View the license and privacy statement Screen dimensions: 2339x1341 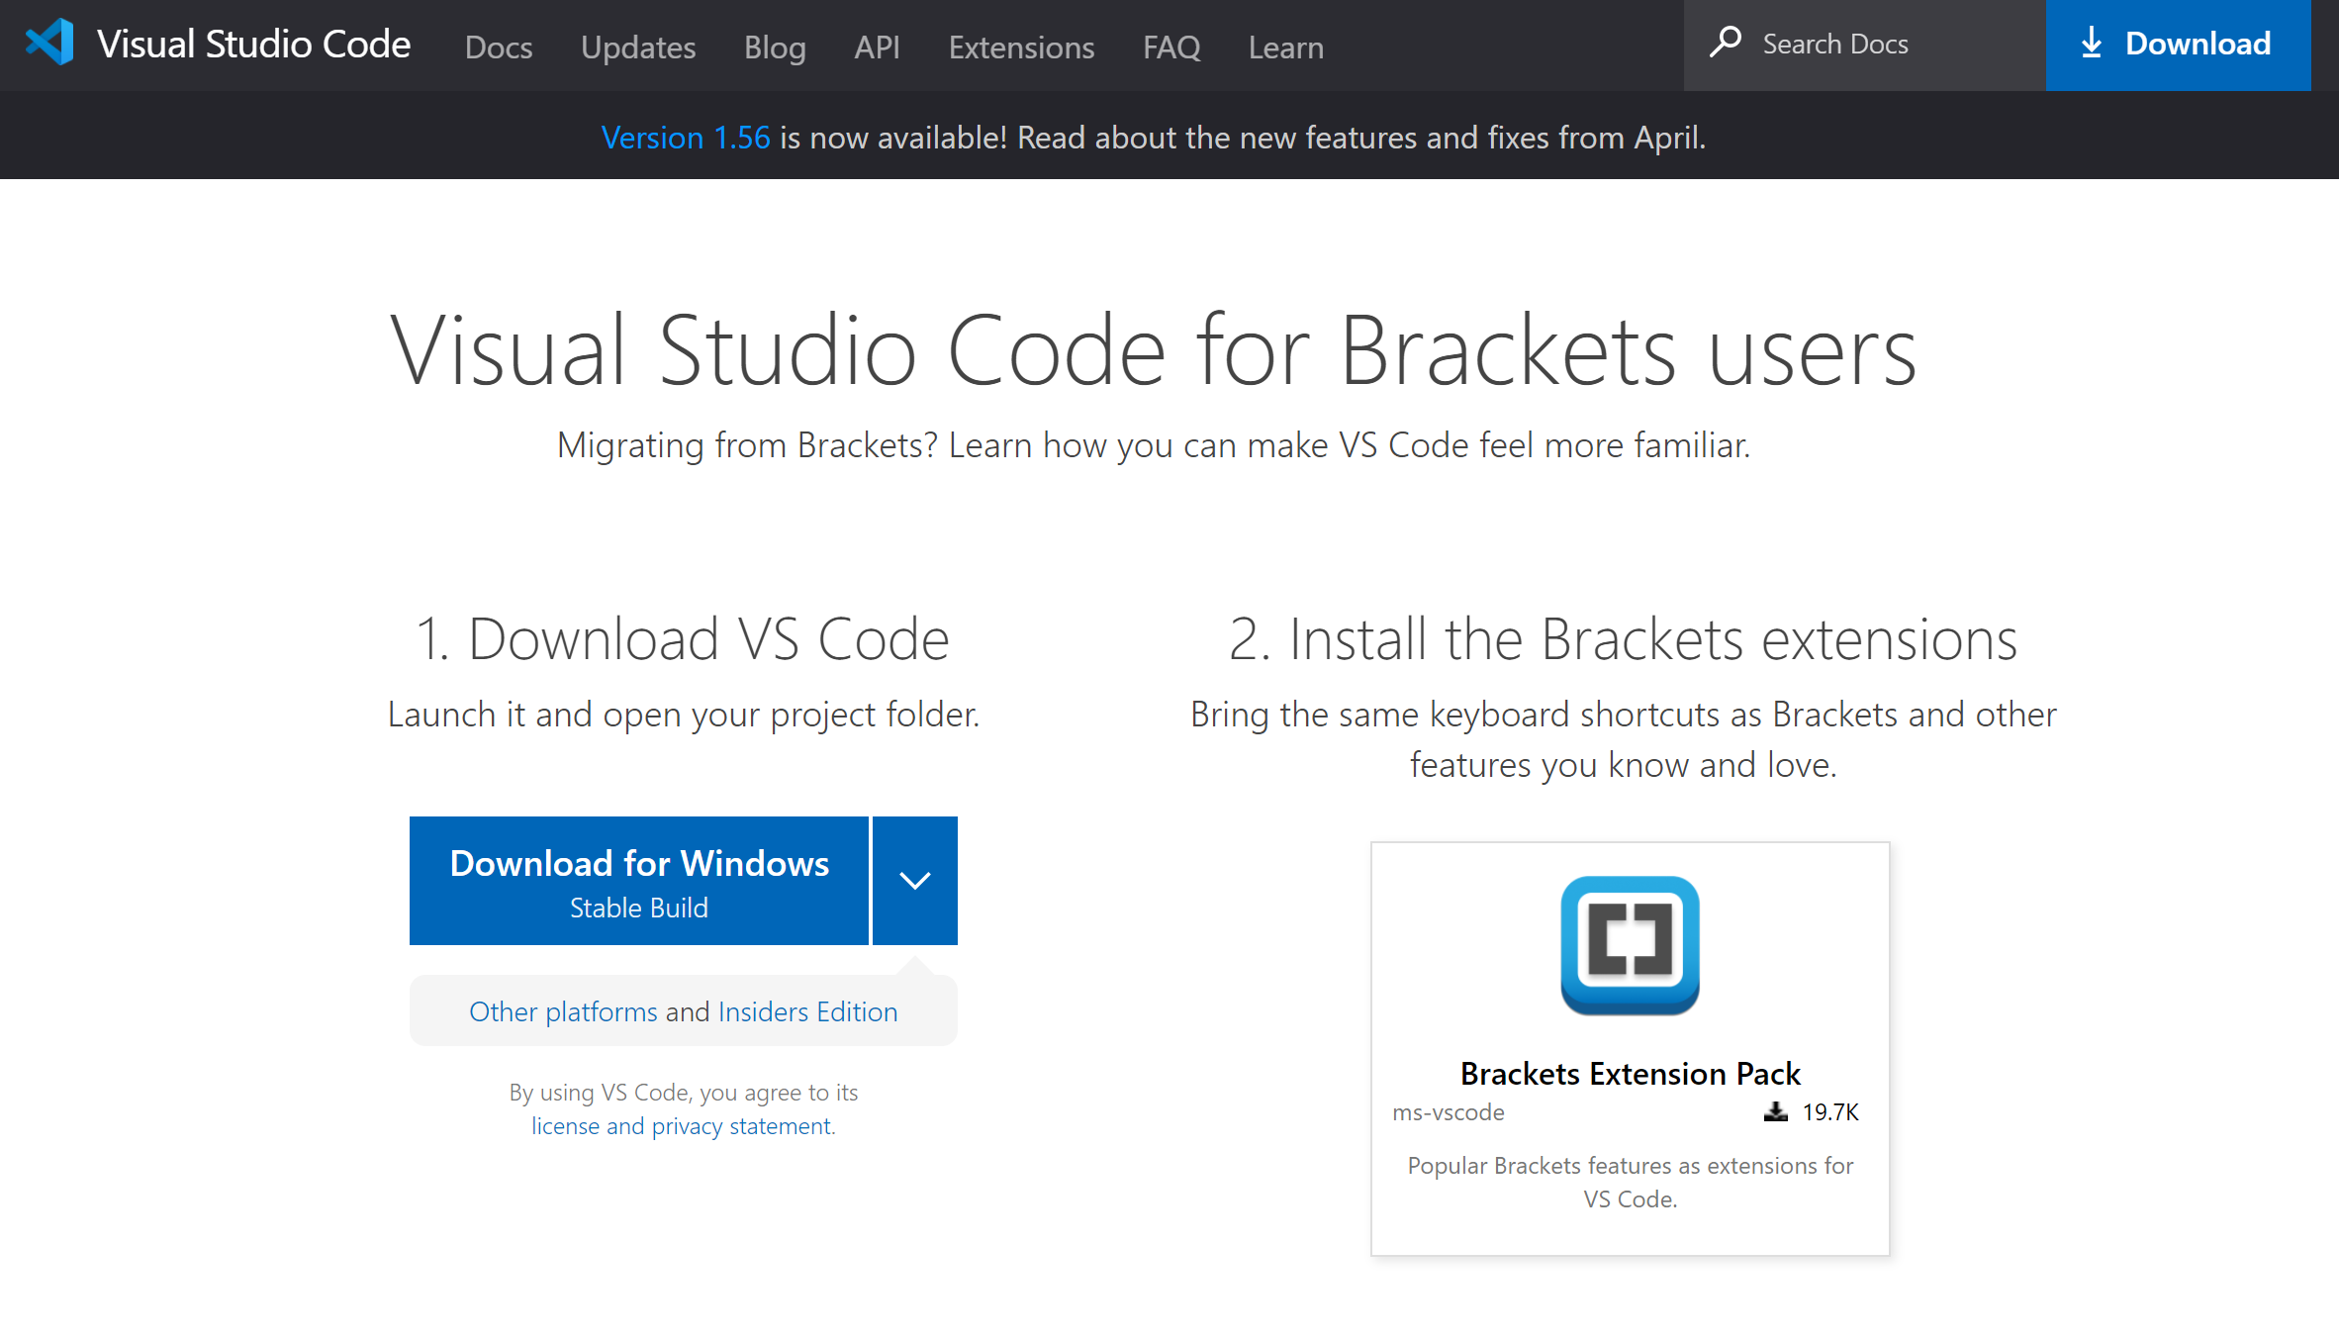[680, 1125]
